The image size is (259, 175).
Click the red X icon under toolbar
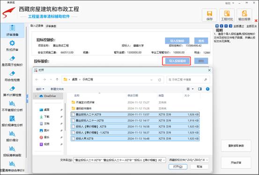click(x=256, y=21)
